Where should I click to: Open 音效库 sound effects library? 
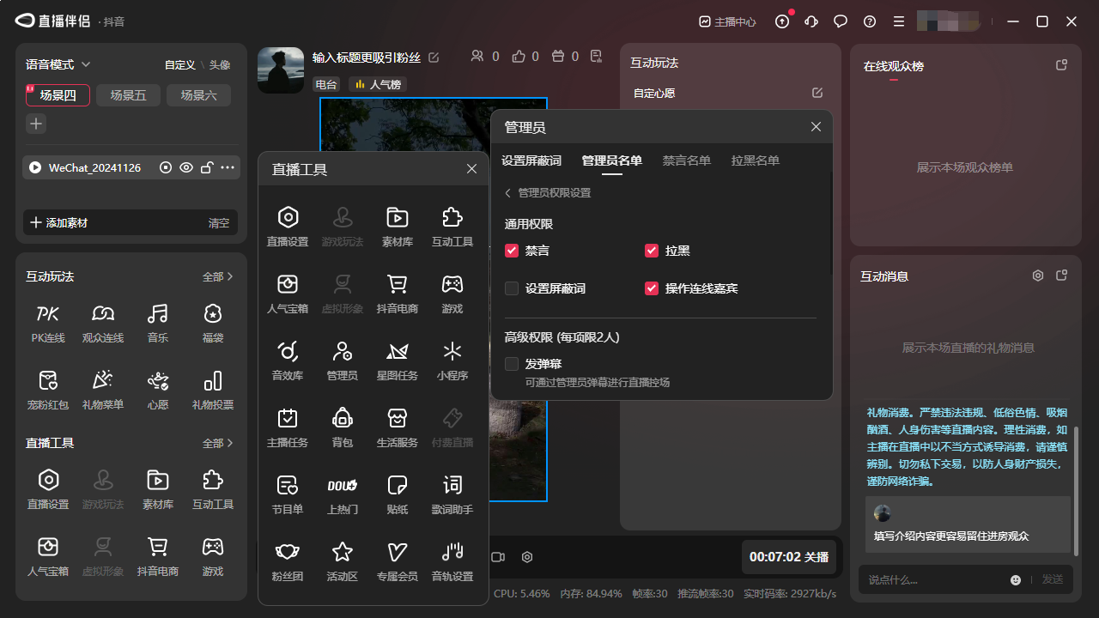pos(288,360)
